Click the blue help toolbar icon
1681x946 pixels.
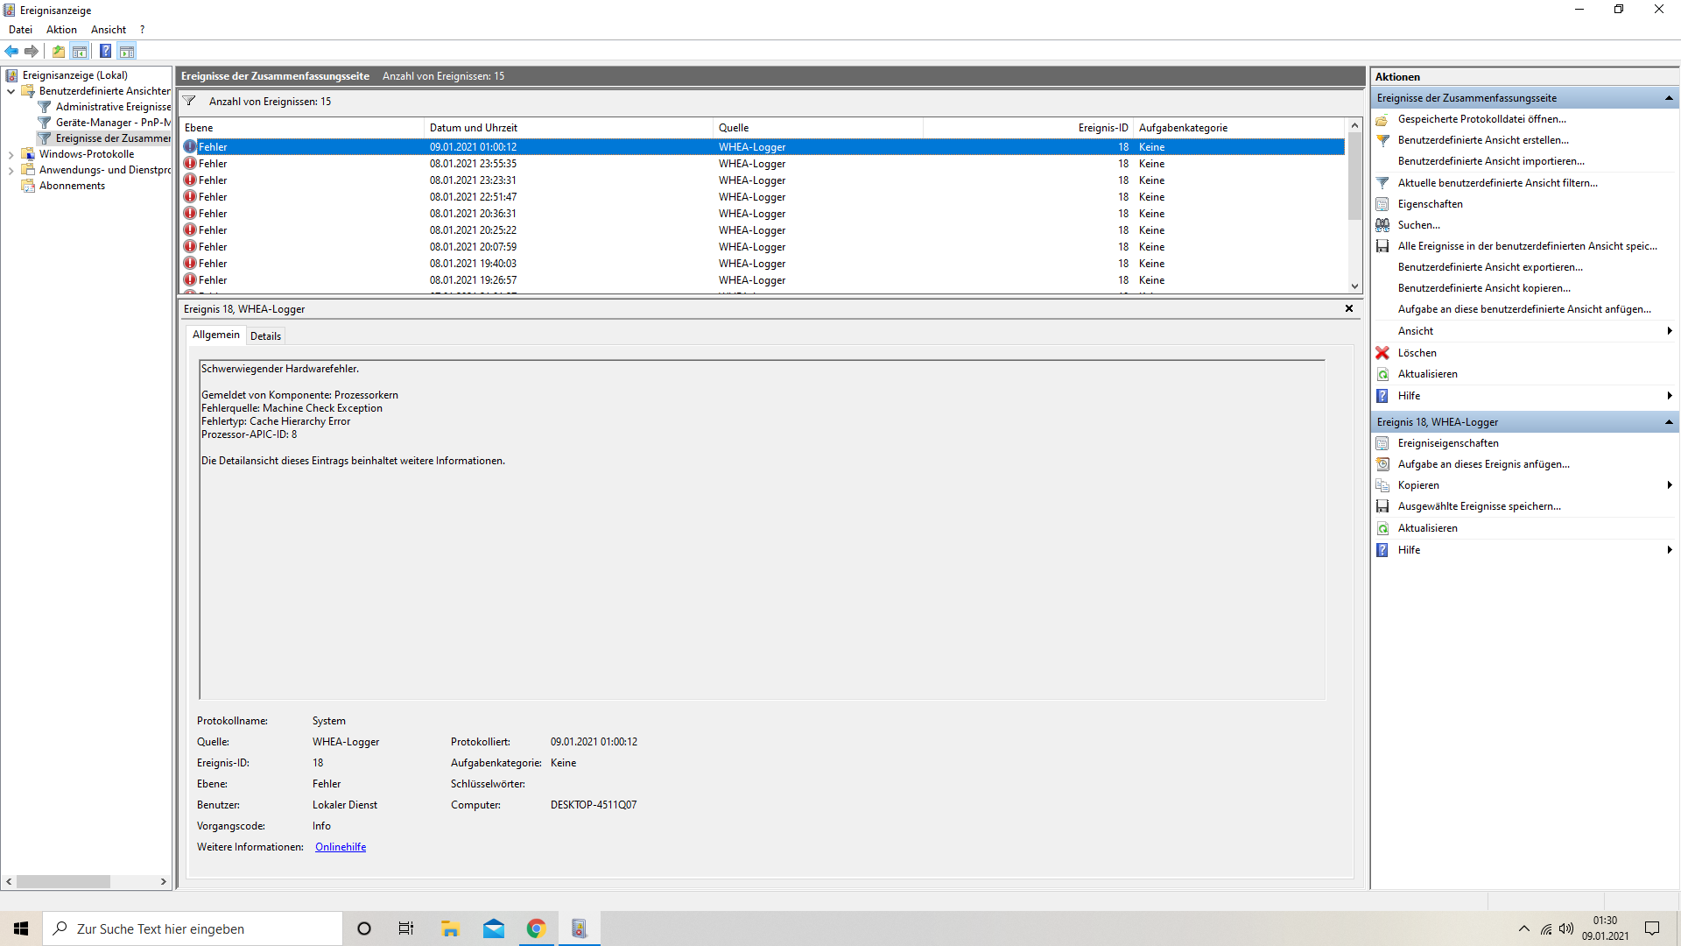tap(105, 51)
